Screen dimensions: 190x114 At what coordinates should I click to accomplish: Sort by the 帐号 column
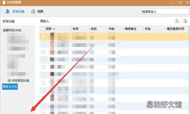[76, 29]
